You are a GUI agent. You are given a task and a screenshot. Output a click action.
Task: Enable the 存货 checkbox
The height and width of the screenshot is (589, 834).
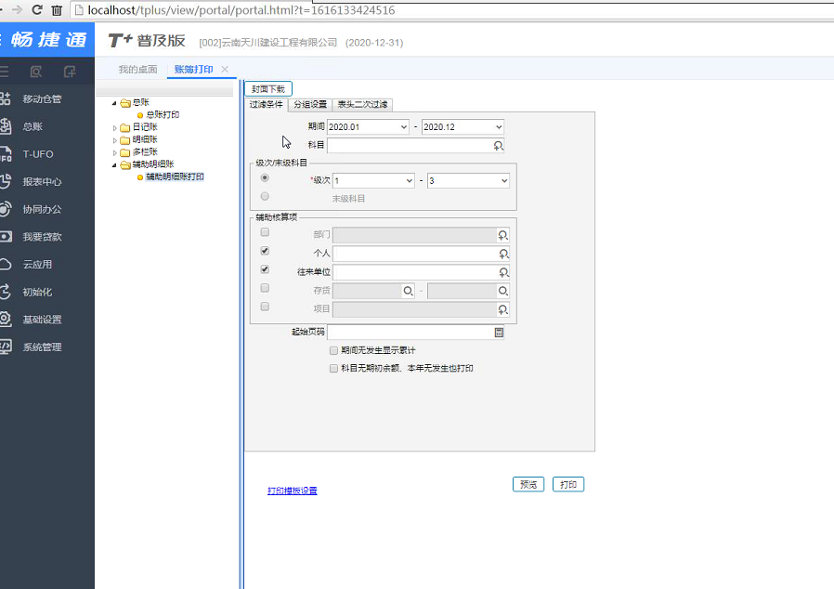(x=265, y=288)
